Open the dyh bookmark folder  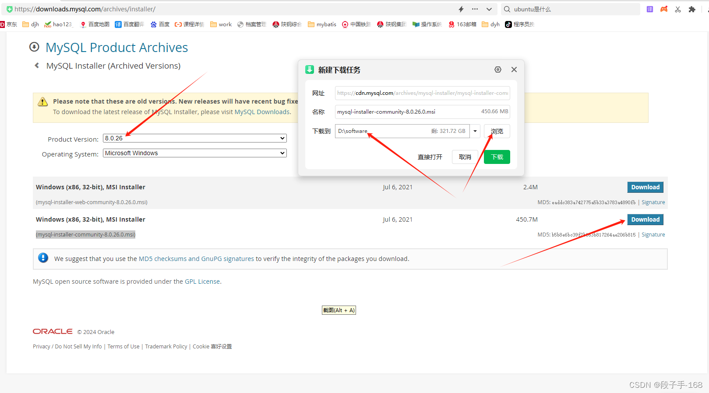pyautogui.click(x=491, y=24)
